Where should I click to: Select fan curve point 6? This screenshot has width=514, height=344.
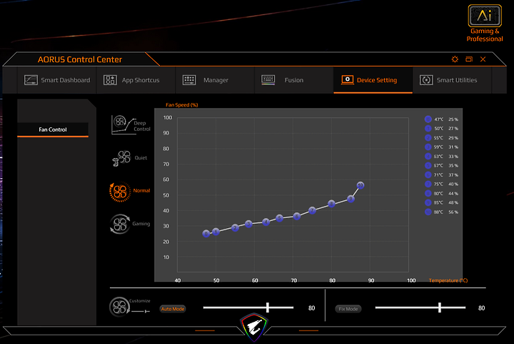(297, 216)
